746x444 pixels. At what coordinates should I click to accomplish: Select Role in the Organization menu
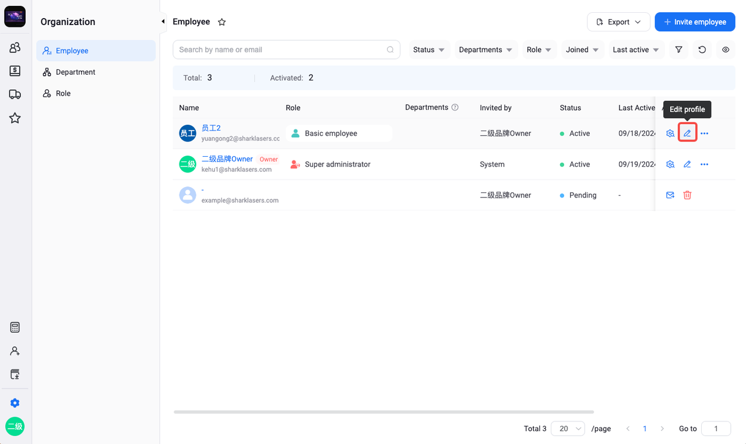click(96, 93)
